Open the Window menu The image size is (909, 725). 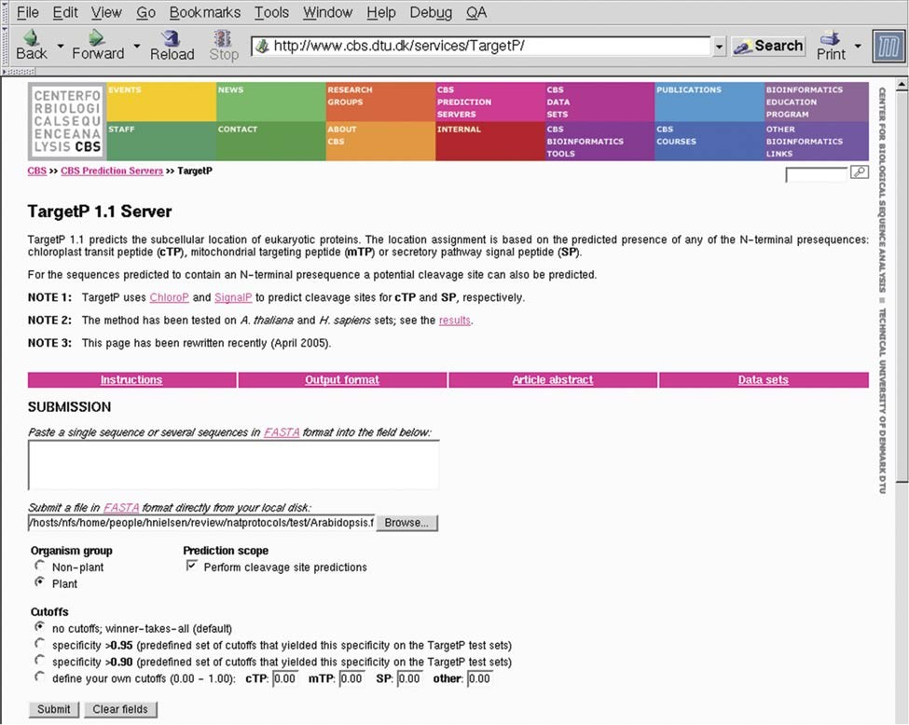pyautogui.click(x=327, y=13)
